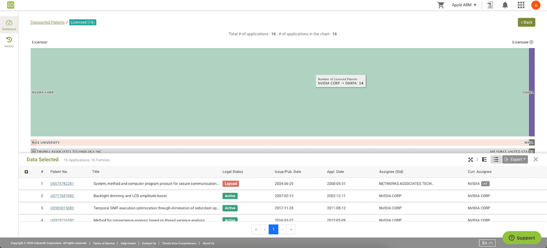Open About Us footer link
Image resolution: width=547 pixels, height=248 pixels.
coord(208,243)
